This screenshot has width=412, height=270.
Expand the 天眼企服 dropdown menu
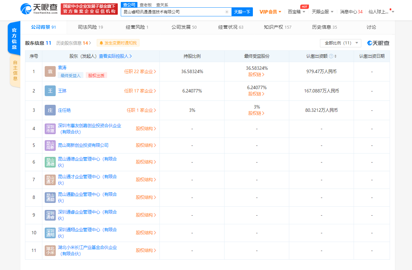(323, 12)
